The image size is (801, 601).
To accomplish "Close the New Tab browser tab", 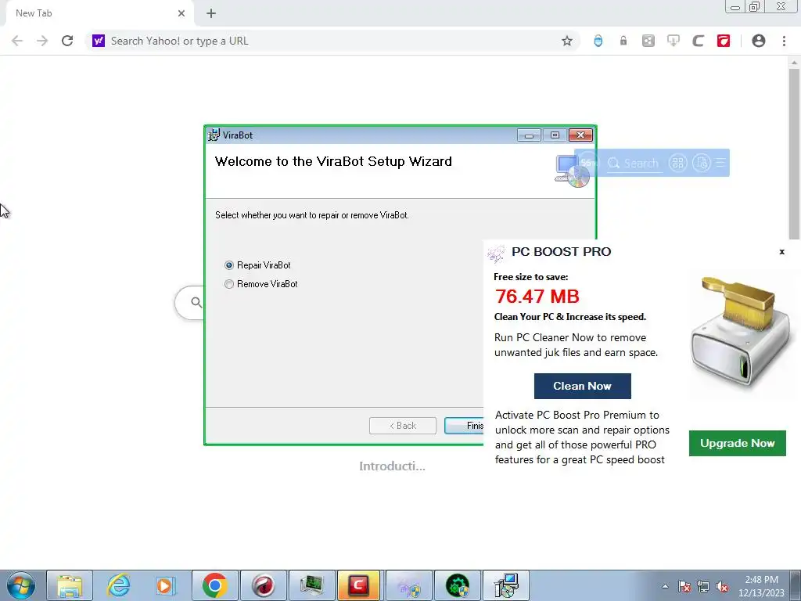I will (x=181, y=13).
